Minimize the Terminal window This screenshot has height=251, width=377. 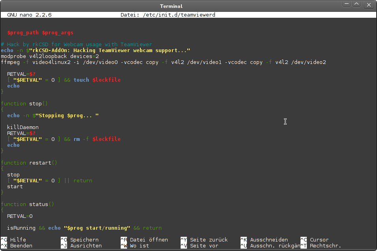(x=347, y=4)
